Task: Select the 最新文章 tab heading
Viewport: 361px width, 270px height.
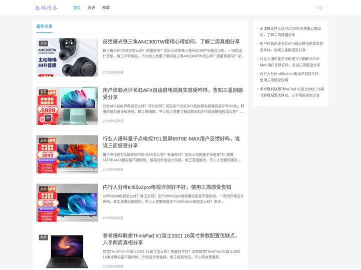Action: (44, 26)
